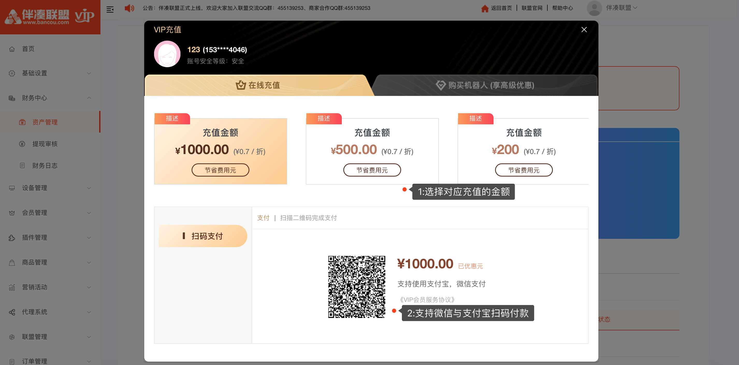Open the 《VIP会员服务协议》 link
Screen dimensions: 739x365
pos(427,300)
